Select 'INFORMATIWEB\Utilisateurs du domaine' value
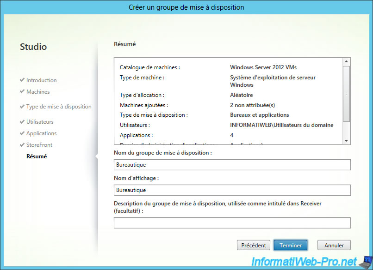Screen dimensions: 373x270 pyautogui.click(x=282, y=125)
